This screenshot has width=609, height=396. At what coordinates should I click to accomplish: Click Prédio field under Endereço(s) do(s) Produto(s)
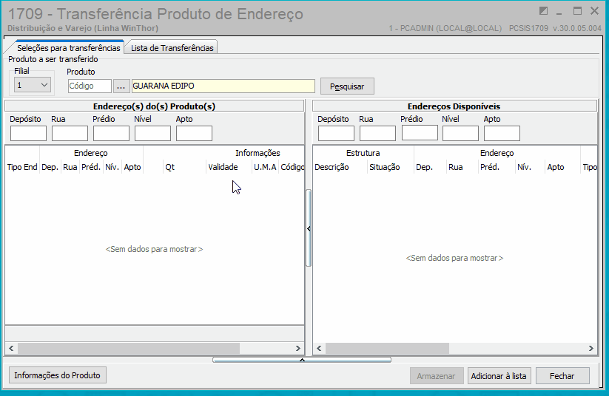111,134
